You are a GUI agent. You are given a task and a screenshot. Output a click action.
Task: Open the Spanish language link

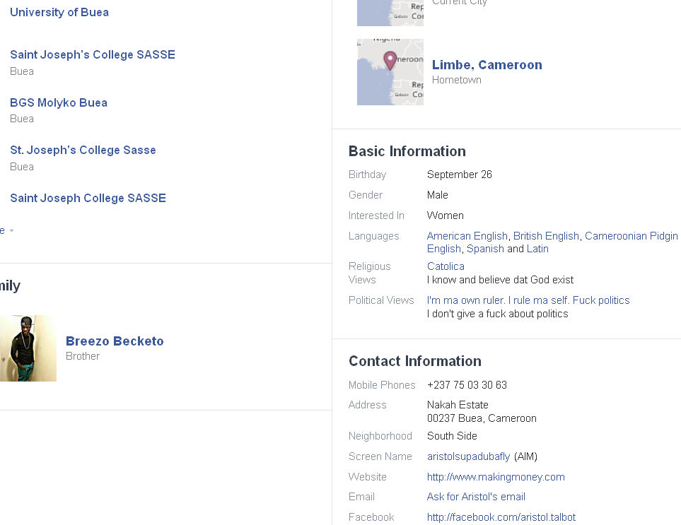pos(485,249)
